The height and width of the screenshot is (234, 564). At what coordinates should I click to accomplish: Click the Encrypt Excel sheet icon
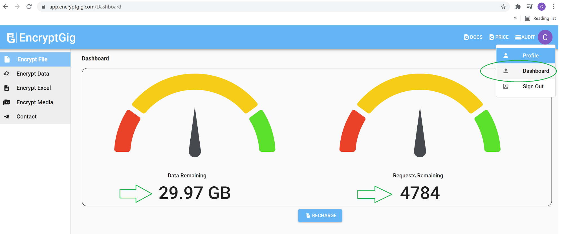[x=7, y=88]
